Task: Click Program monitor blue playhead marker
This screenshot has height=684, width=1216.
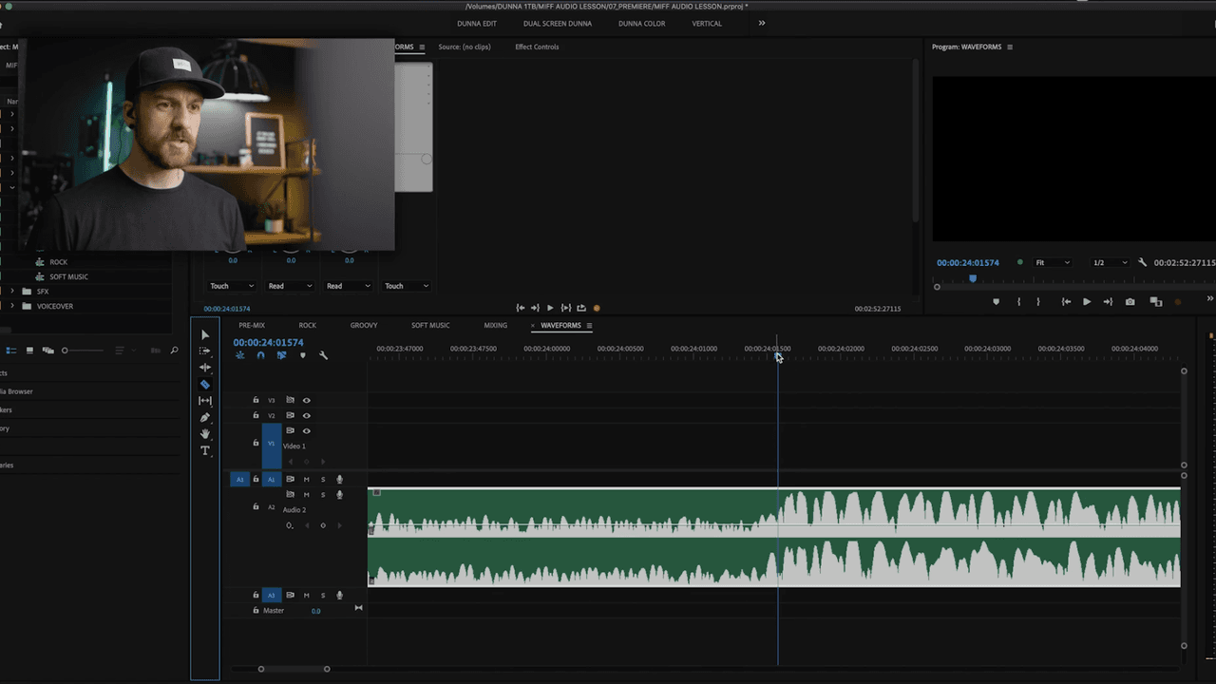Action: [x=972, y=278]
